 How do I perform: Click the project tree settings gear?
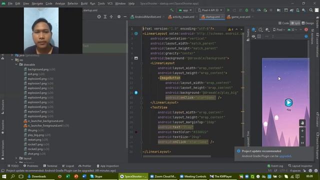point(119,16)
